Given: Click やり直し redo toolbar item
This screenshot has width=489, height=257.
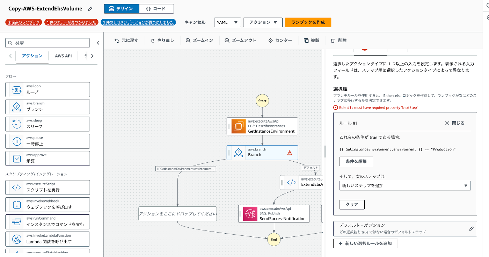Looking at the screenshot, I should [x=162, y=41].
